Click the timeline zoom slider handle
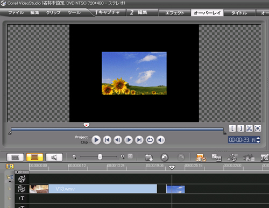 [x=100, y=157]
